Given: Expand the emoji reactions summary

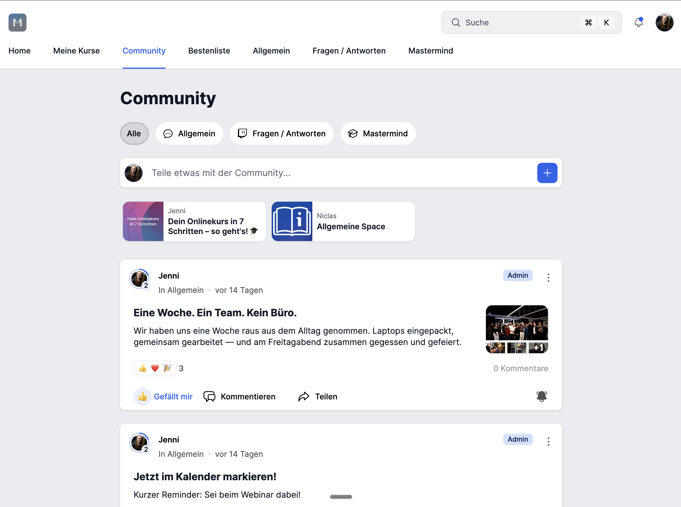Looking at the screenshot, I should pos(155,368).
